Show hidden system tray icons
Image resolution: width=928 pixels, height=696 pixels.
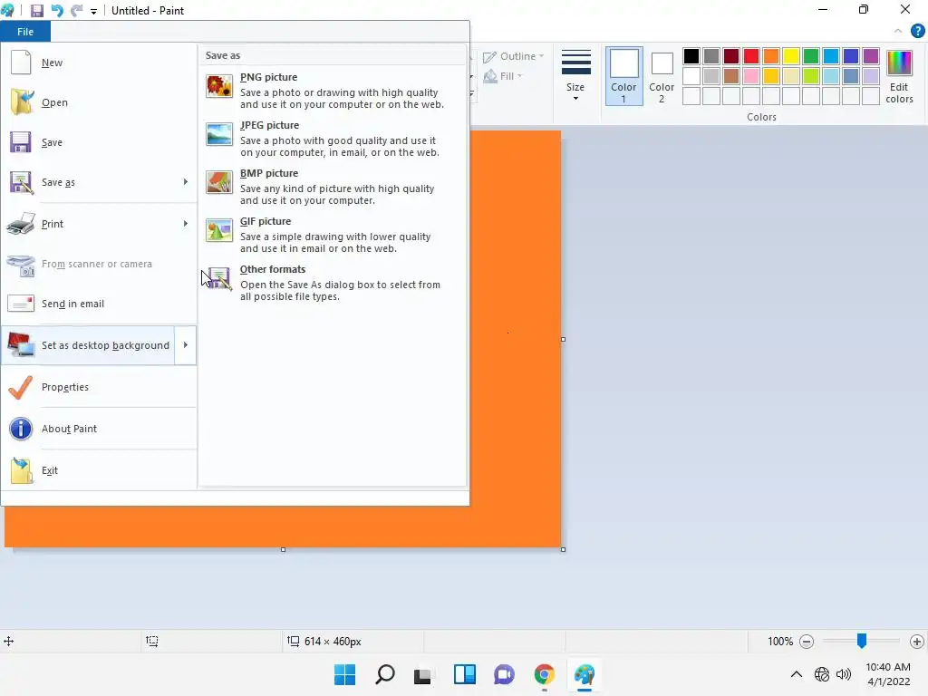tap(797, 674)
